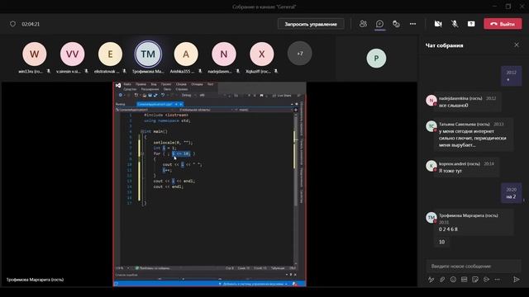Send the chat message arrow
This screenshot has width=529, height=297.
(x=516, y=279)
